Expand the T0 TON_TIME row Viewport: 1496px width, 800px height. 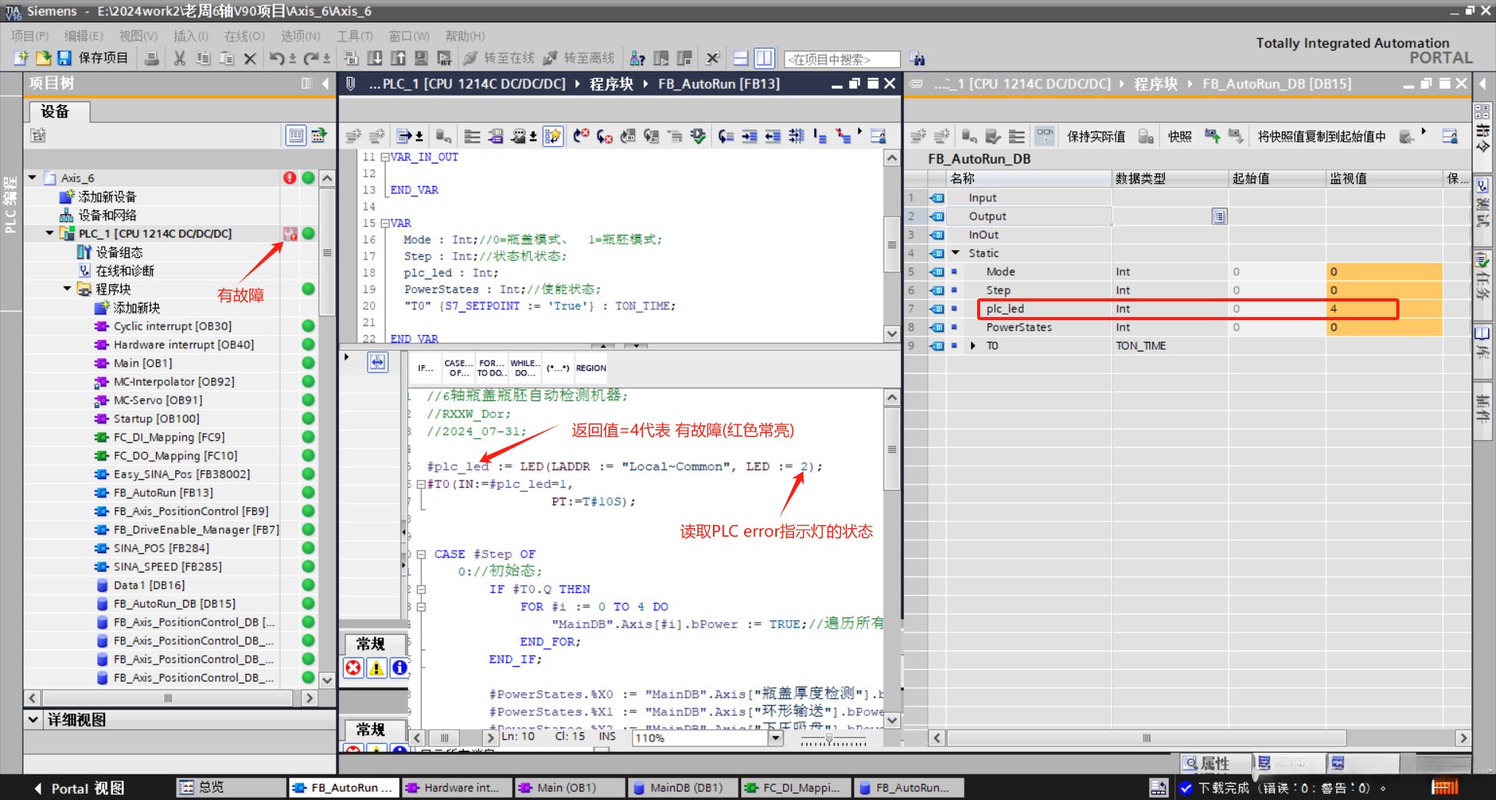[973, 346]
